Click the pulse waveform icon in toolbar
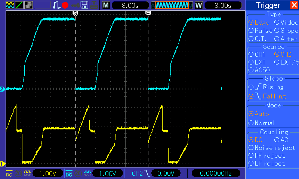The height and width of the screenshot is (179, 299). click(x=56, y=5)
